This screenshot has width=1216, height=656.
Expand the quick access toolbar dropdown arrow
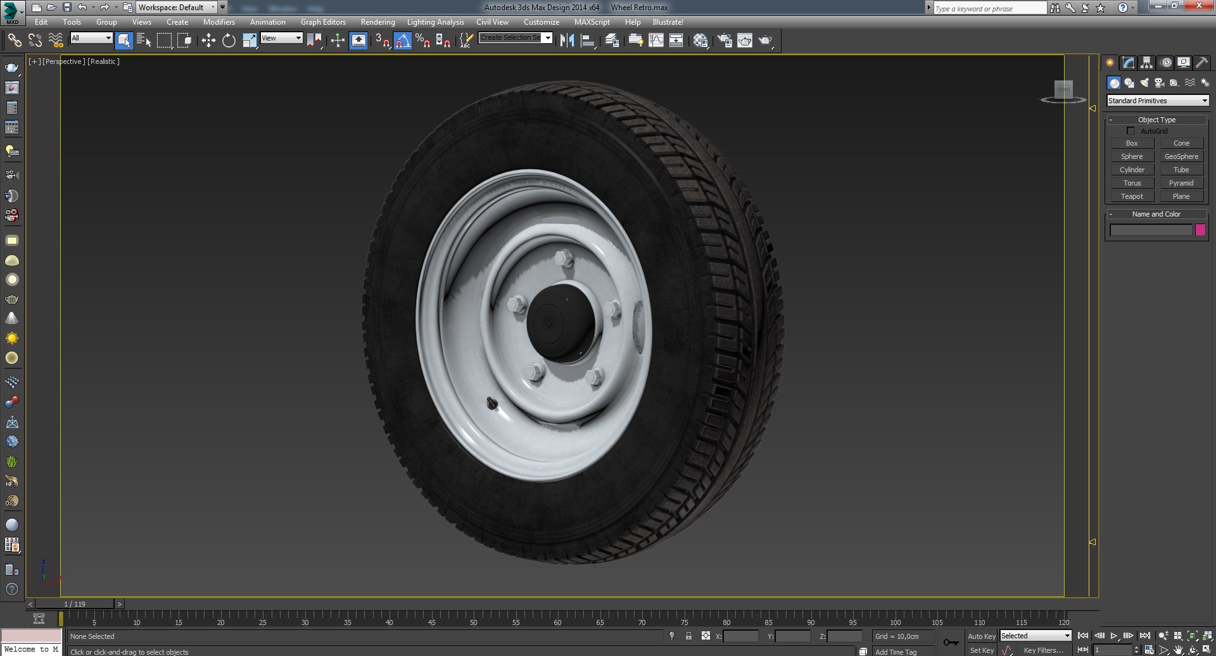pyautogui.click(x=223, y=8)
